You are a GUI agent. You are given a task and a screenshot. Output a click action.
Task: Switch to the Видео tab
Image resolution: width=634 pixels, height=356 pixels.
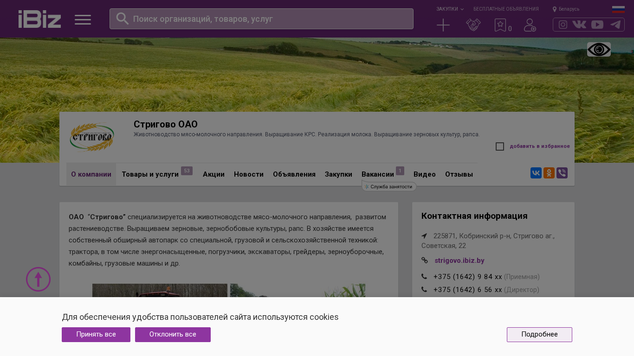point(425,174)
